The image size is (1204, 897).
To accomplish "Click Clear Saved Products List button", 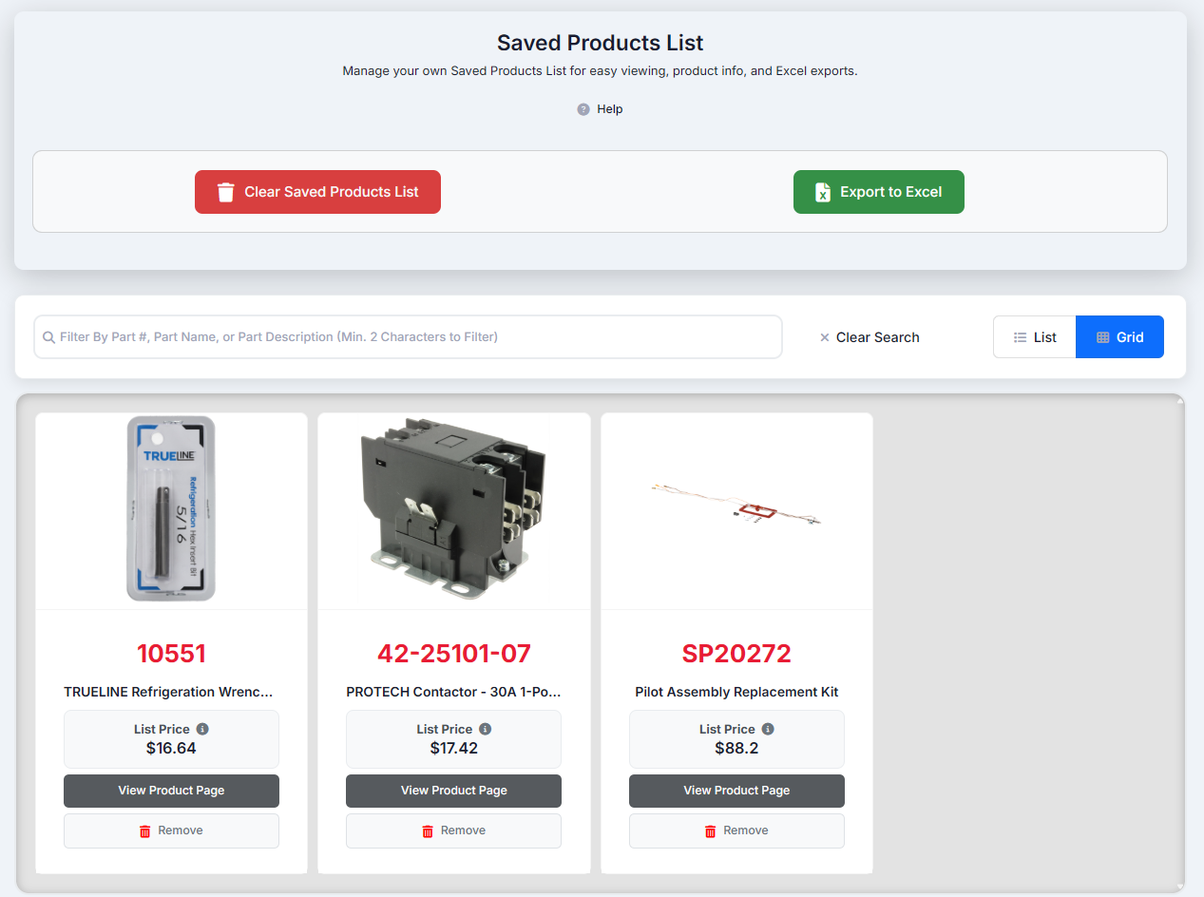I will click(x=317, y=192).
